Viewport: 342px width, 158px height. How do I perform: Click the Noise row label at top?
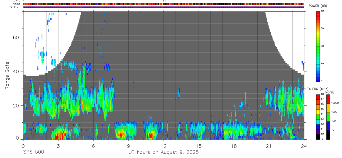click(x=17, y=4)
